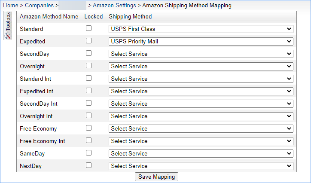This screenshot has width=311, height=183.
Task: Open the Overnight Int service dropdown
Action: (201, 116)
